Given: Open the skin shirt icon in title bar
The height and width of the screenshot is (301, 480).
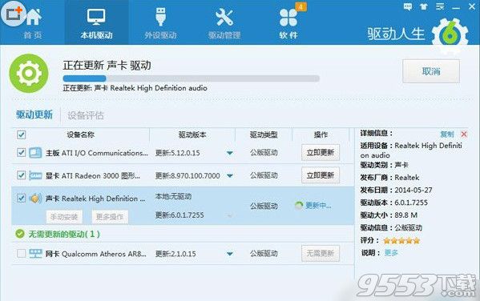Looking at the screenshot, I should tap(424, 6).
